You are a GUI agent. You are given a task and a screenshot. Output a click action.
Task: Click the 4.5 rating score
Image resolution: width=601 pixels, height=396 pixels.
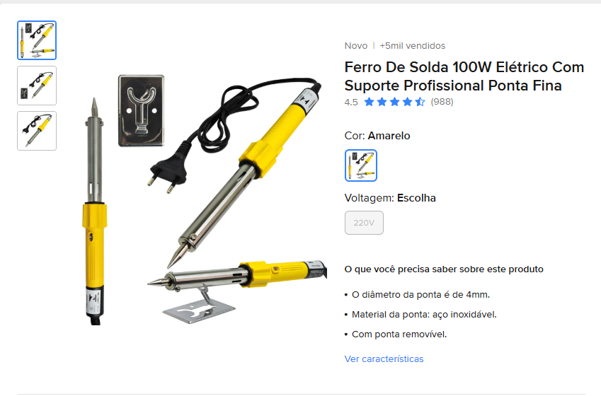(x=350, y=103)
